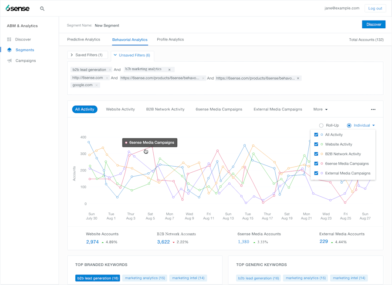Viewport: 392px width, 285px height.
Task: Click B2B Network Accounts red down arrow
Action: coord(173,242)
